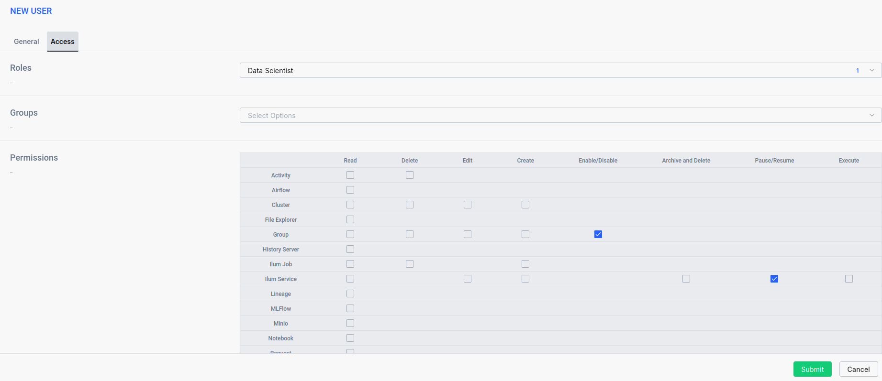882x381 pixels.
Task: Select the Access tab
Action: pyautogui.click(x=63, y=42)
